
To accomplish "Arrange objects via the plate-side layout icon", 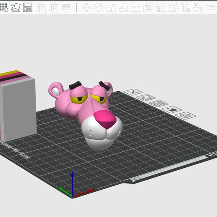I will pos(159,103).
